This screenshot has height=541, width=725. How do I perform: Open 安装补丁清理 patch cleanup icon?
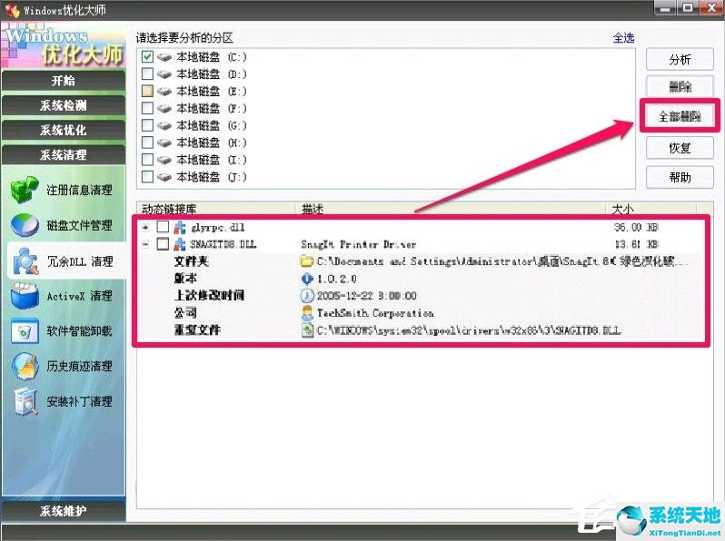click(x=25, y=401)
